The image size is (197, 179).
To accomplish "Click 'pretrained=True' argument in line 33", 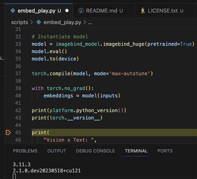I will tap(170, 44).
